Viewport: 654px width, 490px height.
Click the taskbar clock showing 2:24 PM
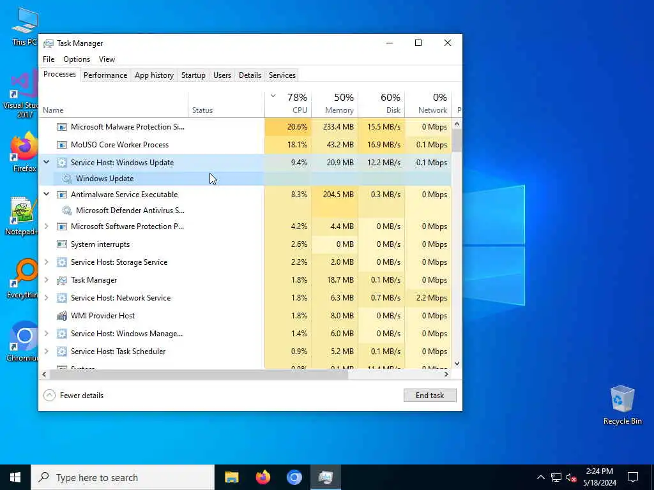pos(599,477)
